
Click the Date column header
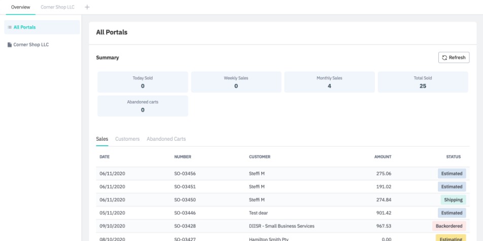click(x=105, y=157)
